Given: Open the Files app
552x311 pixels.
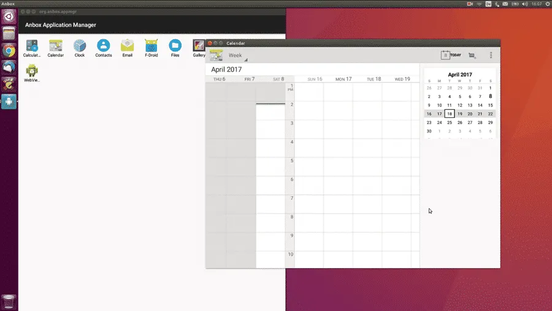Looking at the screenshot, I should click(175, 48).
